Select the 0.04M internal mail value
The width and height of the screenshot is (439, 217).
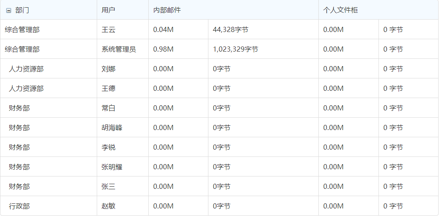pyautogui.click(x=163, y=30)
